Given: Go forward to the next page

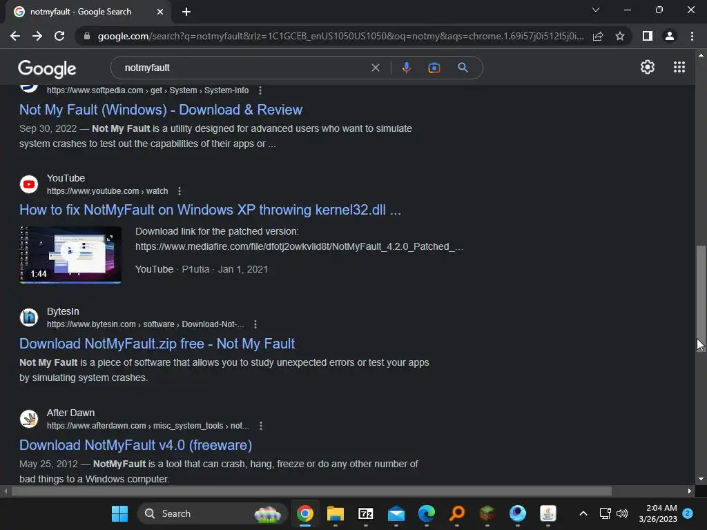Looking at the screenshot, I should (x=37, y=36).
